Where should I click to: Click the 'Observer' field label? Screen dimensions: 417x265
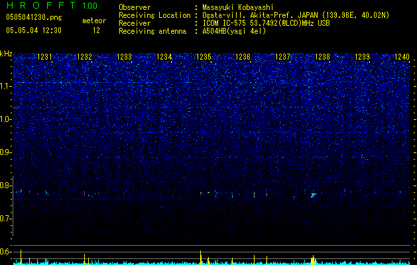pyautogui.click(x=135, y=7)
